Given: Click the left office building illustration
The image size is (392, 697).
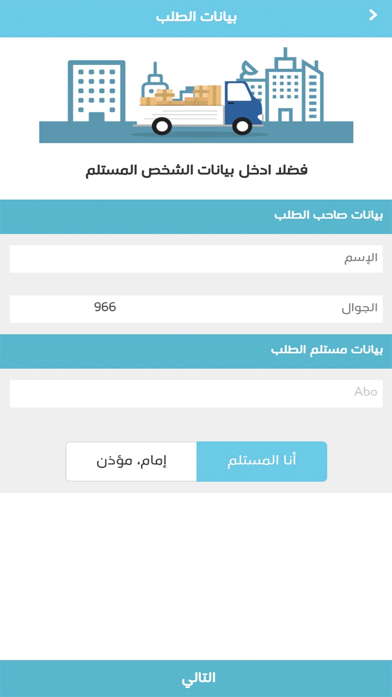Looking at the screenshot, I should [x=96, y=91].
